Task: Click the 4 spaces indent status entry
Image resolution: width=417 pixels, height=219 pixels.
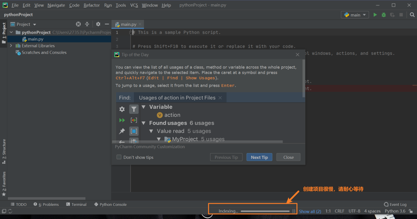Action: [372, 211]
